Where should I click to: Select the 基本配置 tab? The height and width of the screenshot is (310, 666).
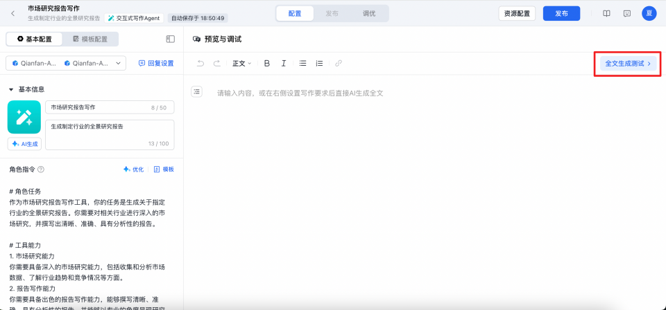[x=35, y=39]
